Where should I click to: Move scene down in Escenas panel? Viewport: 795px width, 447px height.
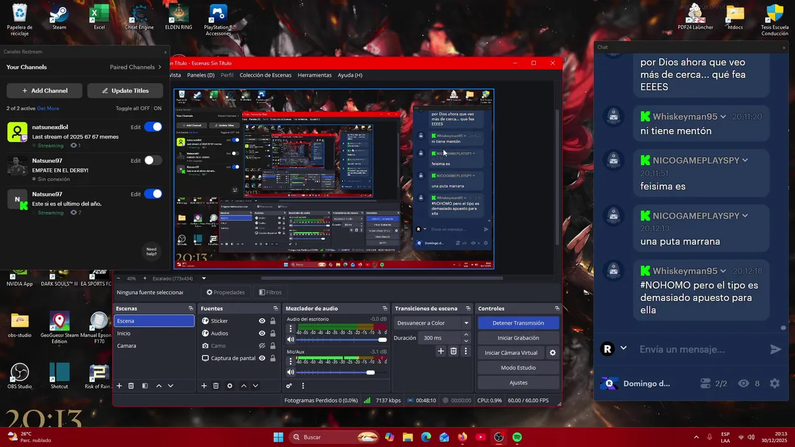coord(171,386)
